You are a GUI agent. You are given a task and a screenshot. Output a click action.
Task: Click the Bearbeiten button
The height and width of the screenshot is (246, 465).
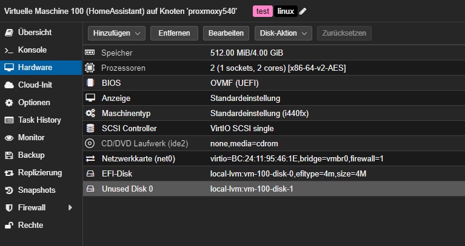point(226,33)
